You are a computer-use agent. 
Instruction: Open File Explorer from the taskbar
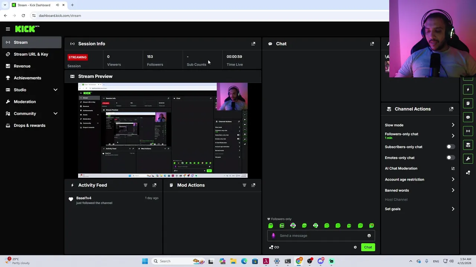(233, 261)
